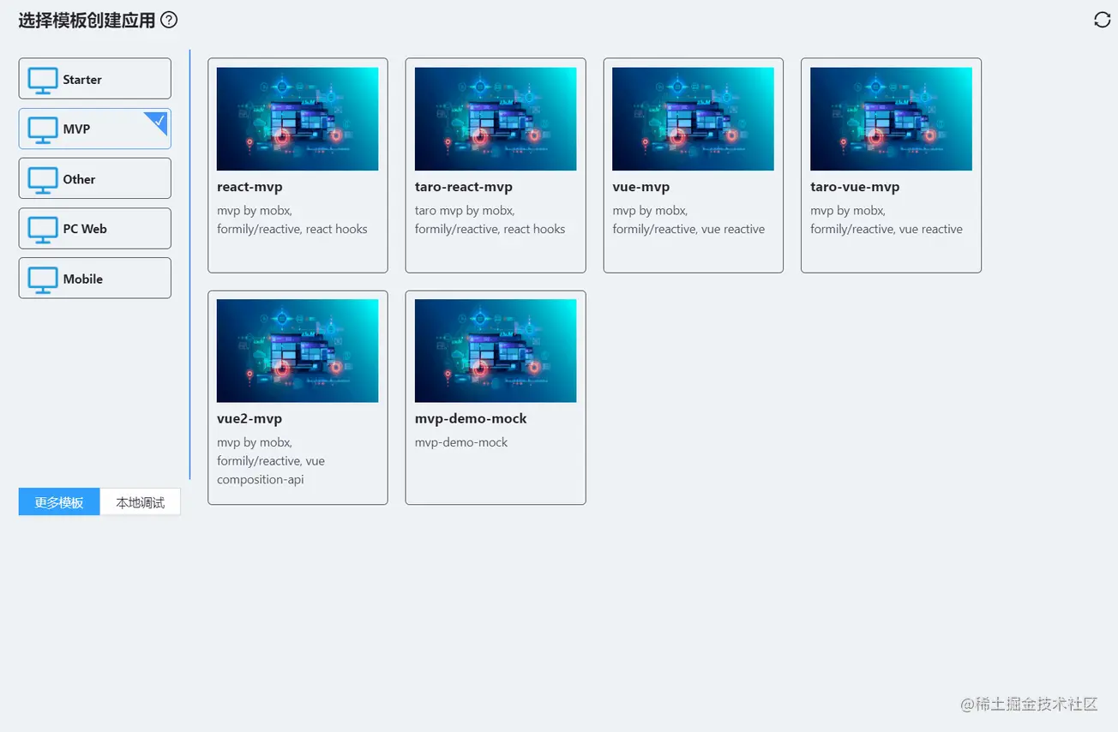Choose the taro-vue-mvp template image
This screenshot has width=1118, height=732.
(891, 119)
